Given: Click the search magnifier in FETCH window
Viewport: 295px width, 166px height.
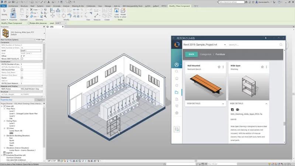Looking at the screenshot, I should (281, 45).
